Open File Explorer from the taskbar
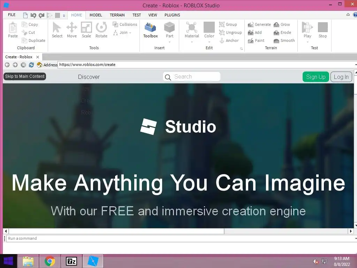This screenshot has width=357, height=268. (28, 261)
